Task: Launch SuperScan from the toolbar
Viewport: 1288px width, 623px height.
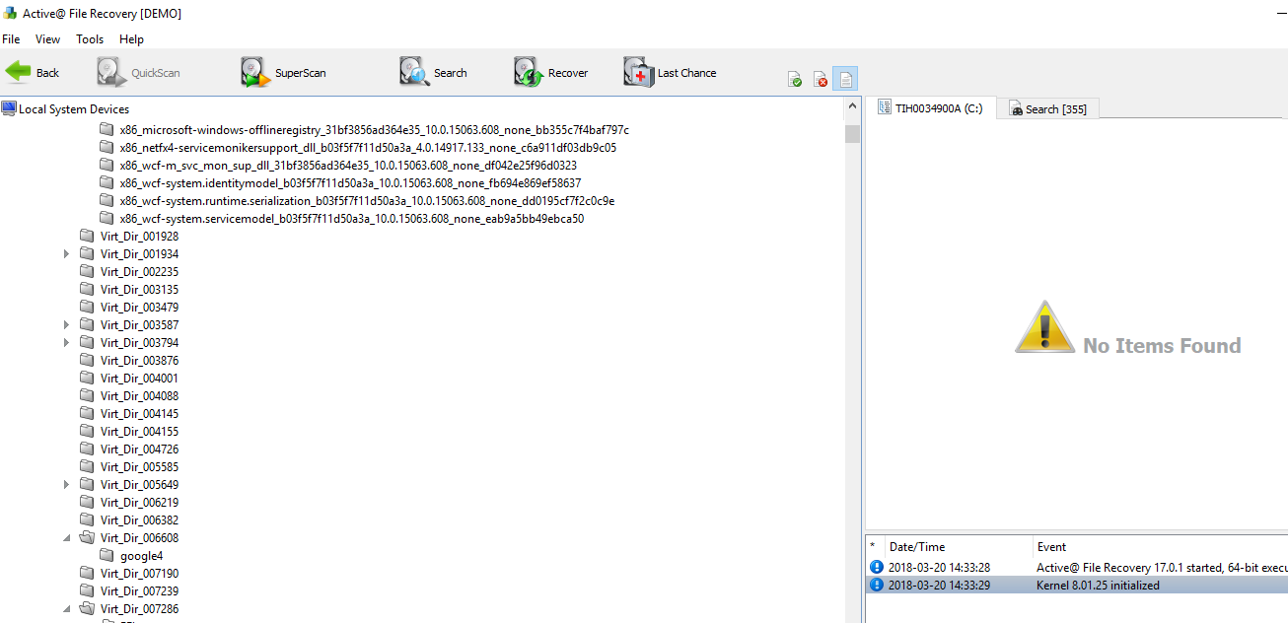Action: [x=283, y=73]
